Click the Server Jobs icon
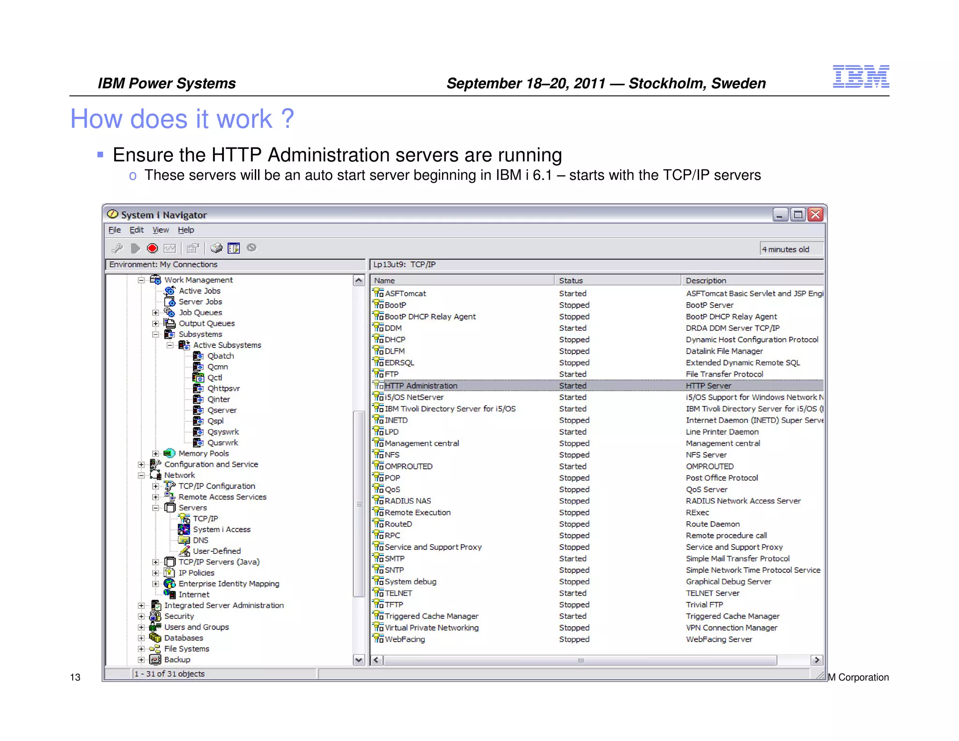 pos(170,302)
